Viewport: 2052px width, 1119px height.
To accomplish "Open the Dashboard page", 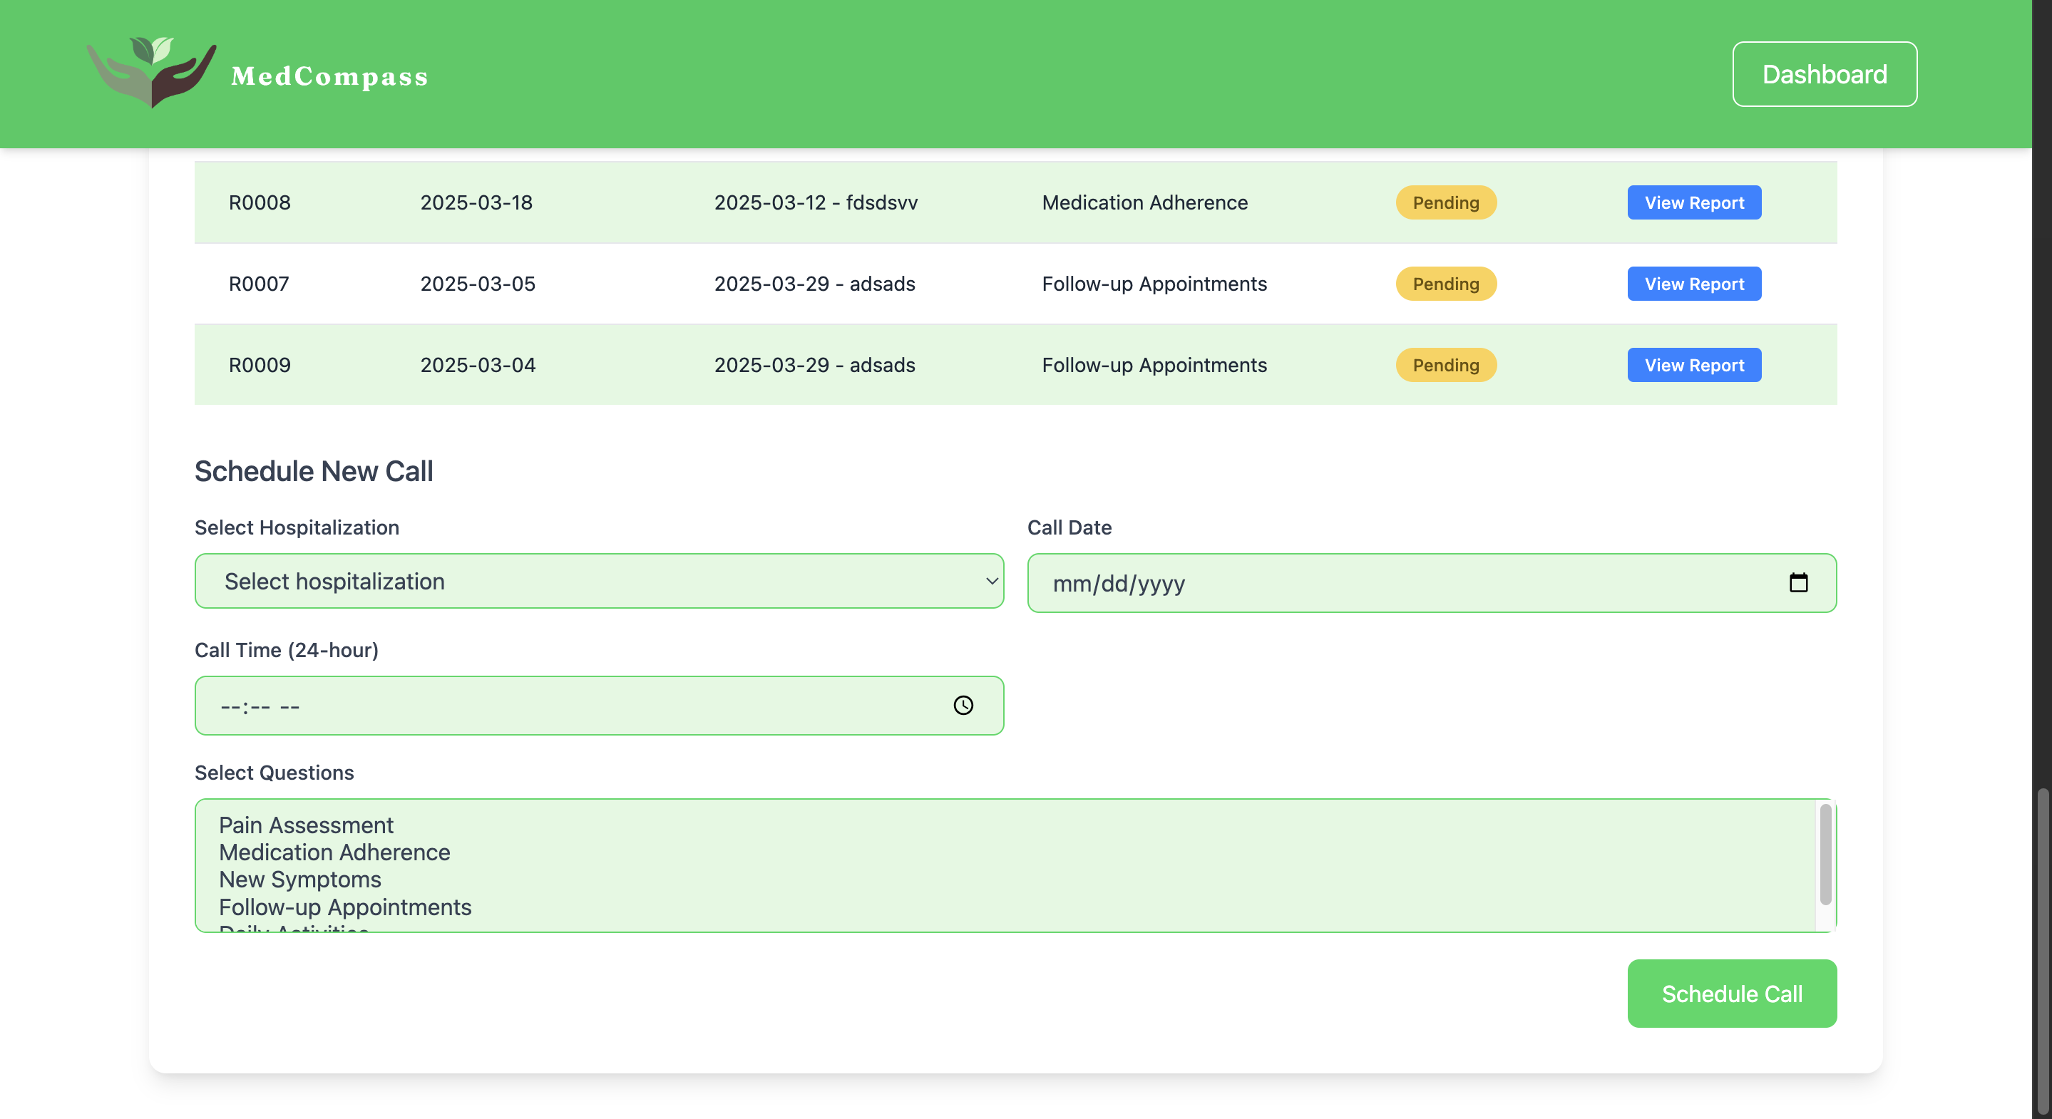I will click(1823, 74).
